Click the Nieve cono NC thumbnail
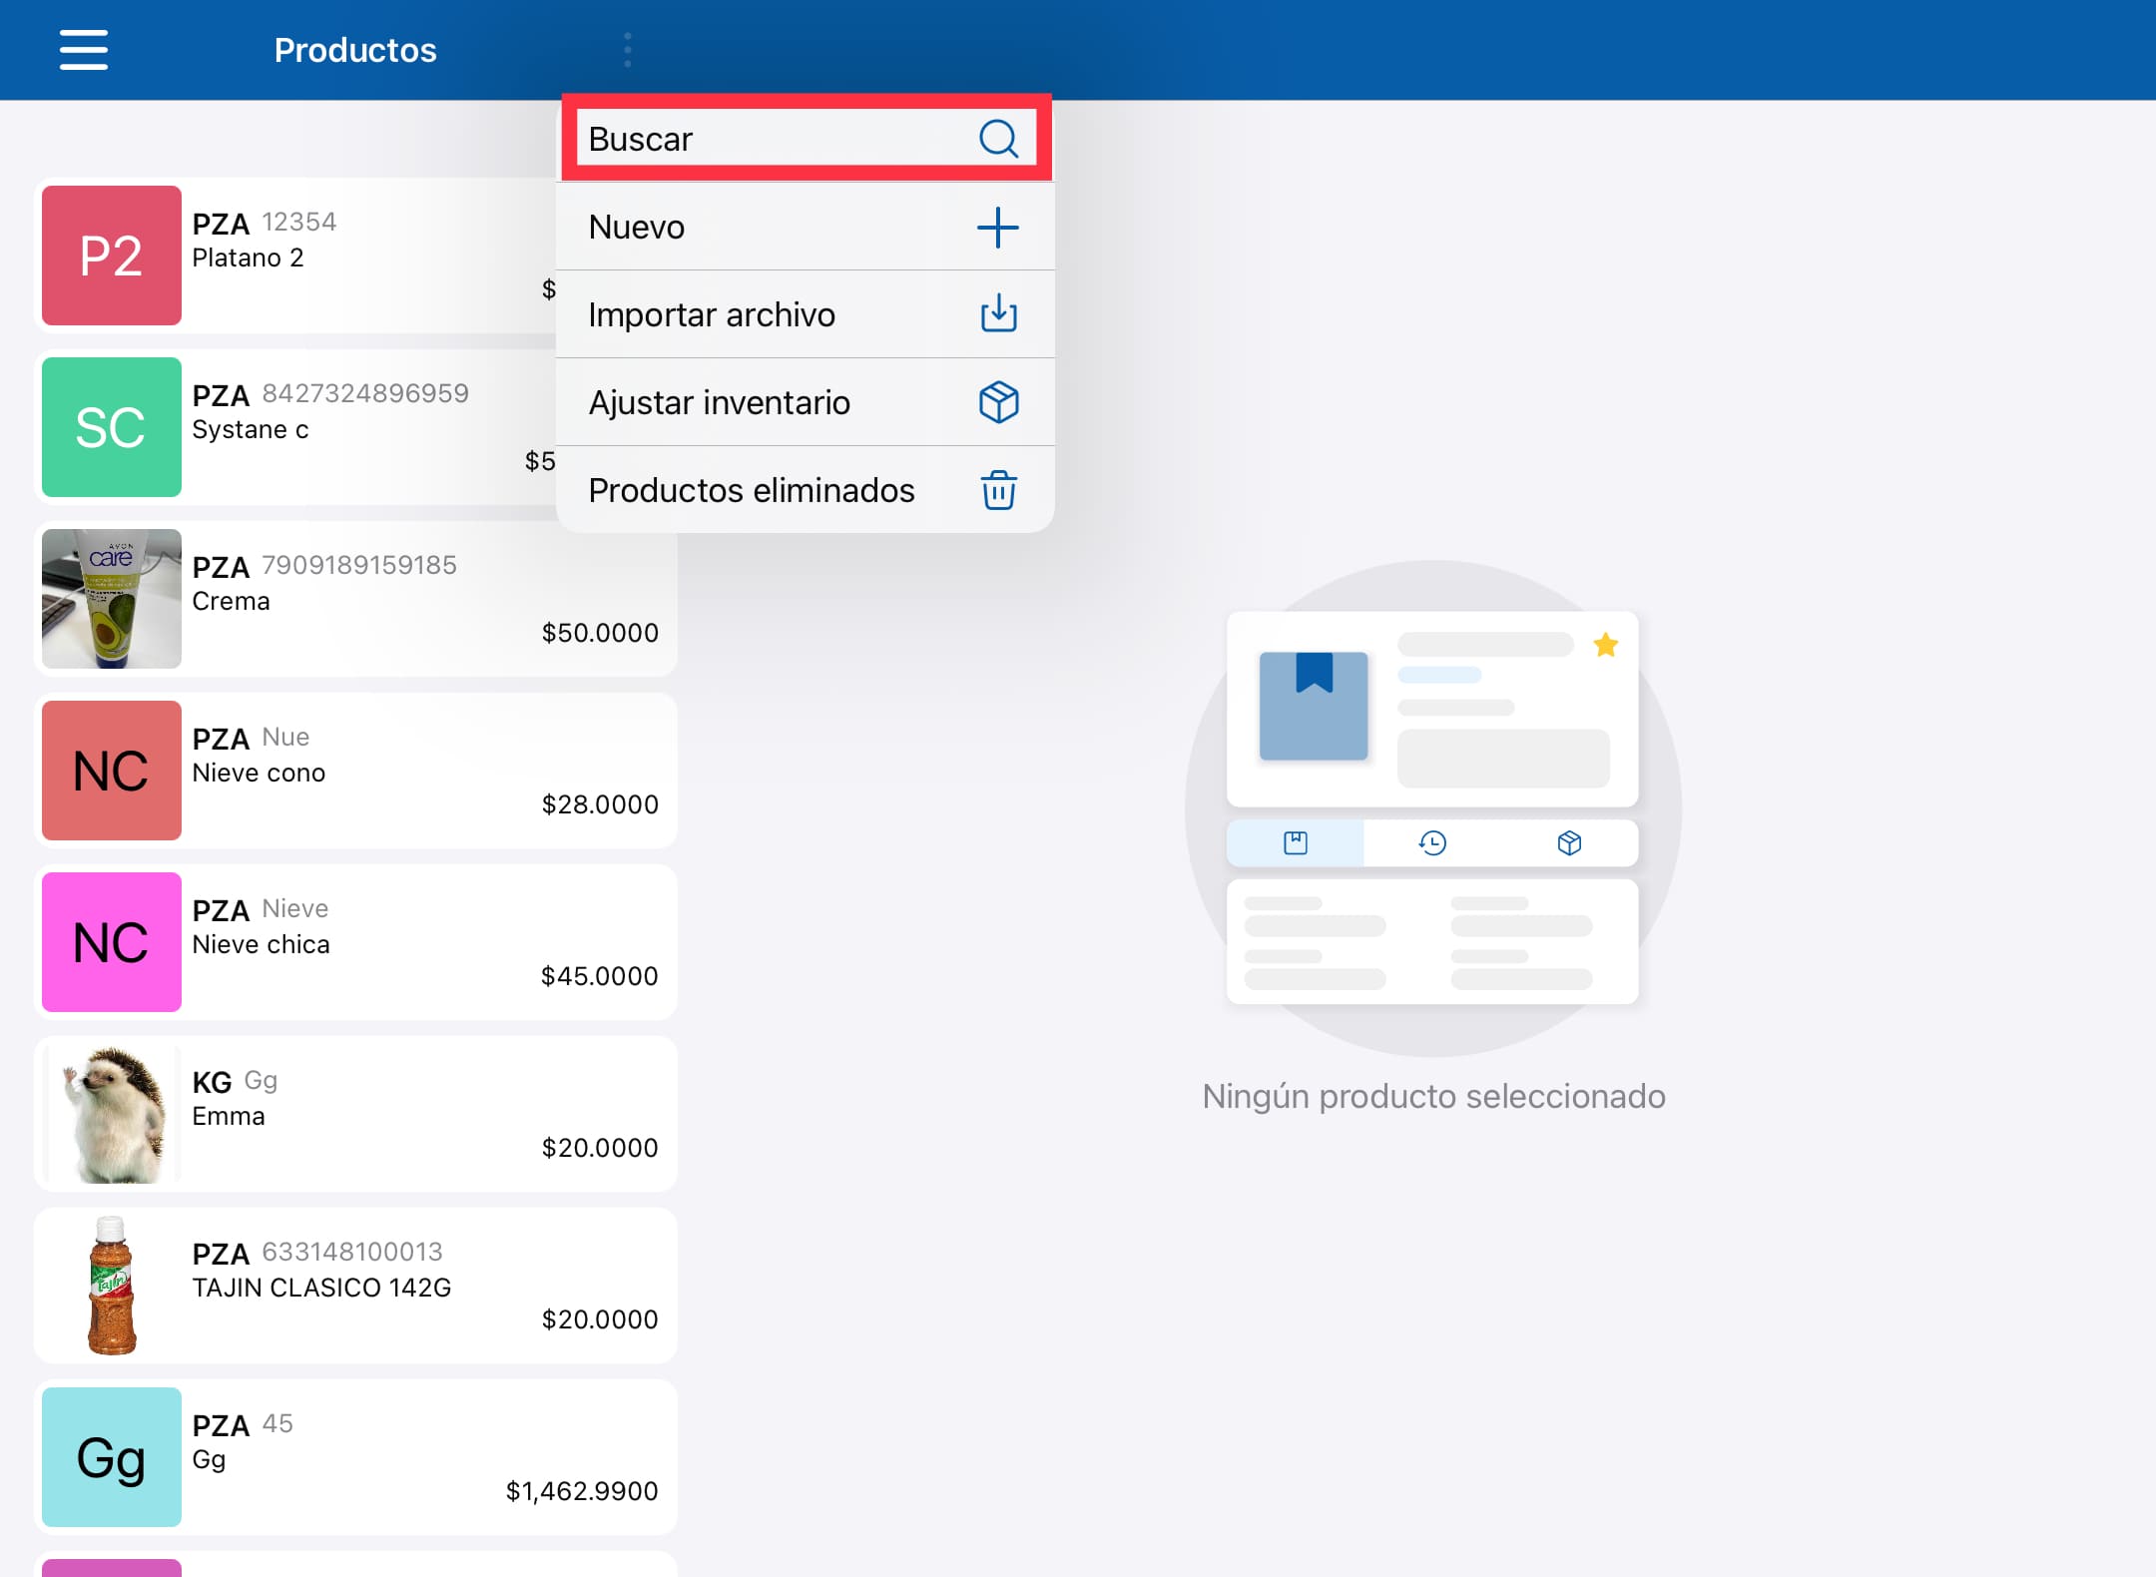The width and height of the screenshot is (2156, 1577). pos(112,771)
